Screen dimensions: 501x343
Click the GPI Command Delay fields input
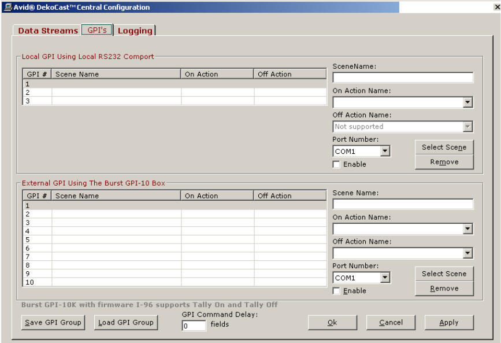[x=194, y=326]
